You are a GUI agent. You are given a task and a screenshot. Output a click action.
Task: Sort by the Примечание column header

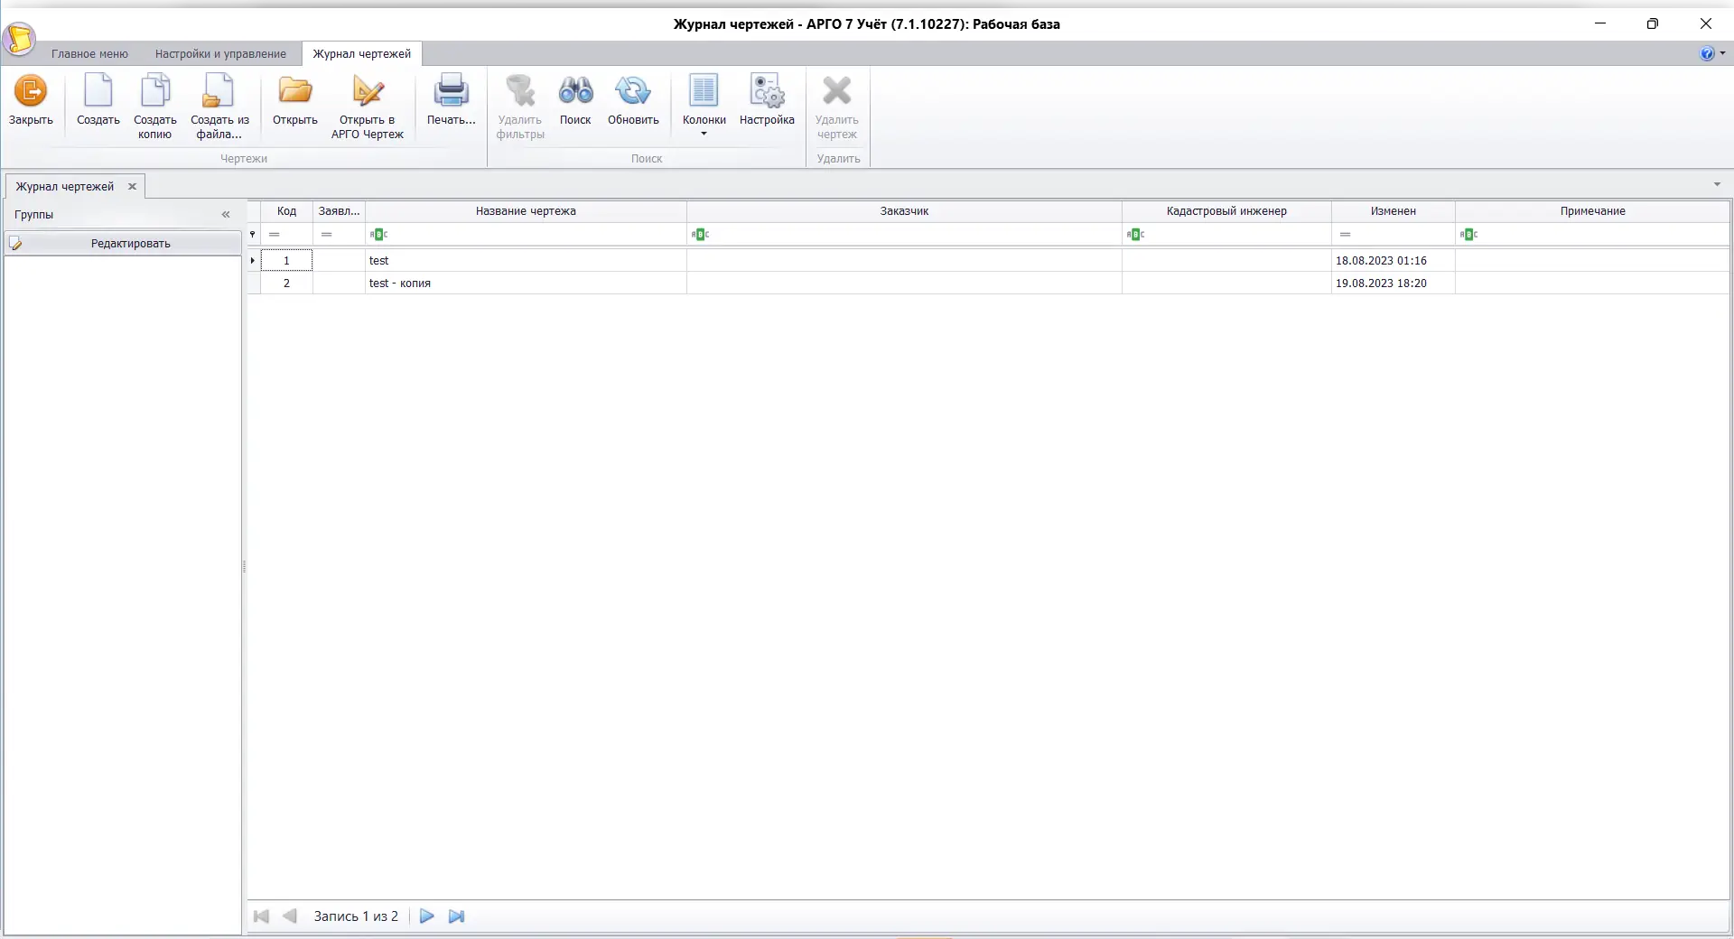(1593, 211)
